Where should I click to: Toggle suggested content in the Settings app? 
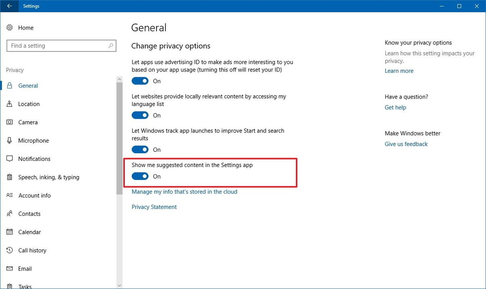pyautogui.click(x=140, y=176)
